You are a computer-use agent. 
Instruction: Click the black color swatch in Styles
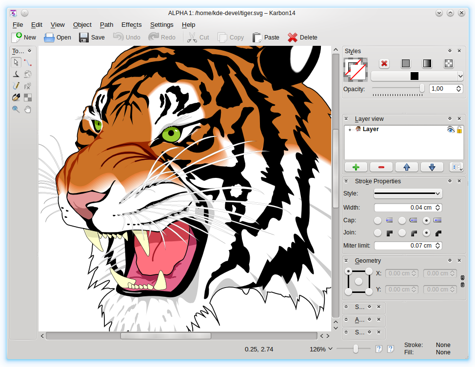coord(415,76)
